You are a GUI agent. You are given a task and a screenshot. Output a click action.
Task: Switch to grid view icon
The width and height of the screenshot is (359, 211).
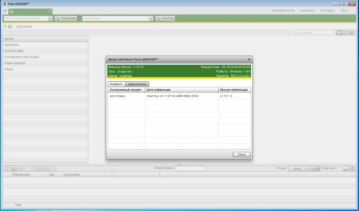point(346,33)
